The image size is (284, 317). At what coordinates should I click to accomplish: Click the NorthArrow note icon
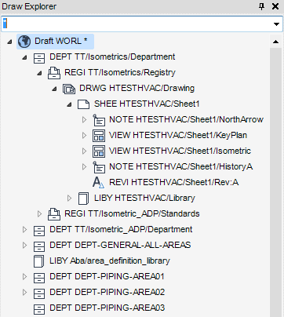99,120
